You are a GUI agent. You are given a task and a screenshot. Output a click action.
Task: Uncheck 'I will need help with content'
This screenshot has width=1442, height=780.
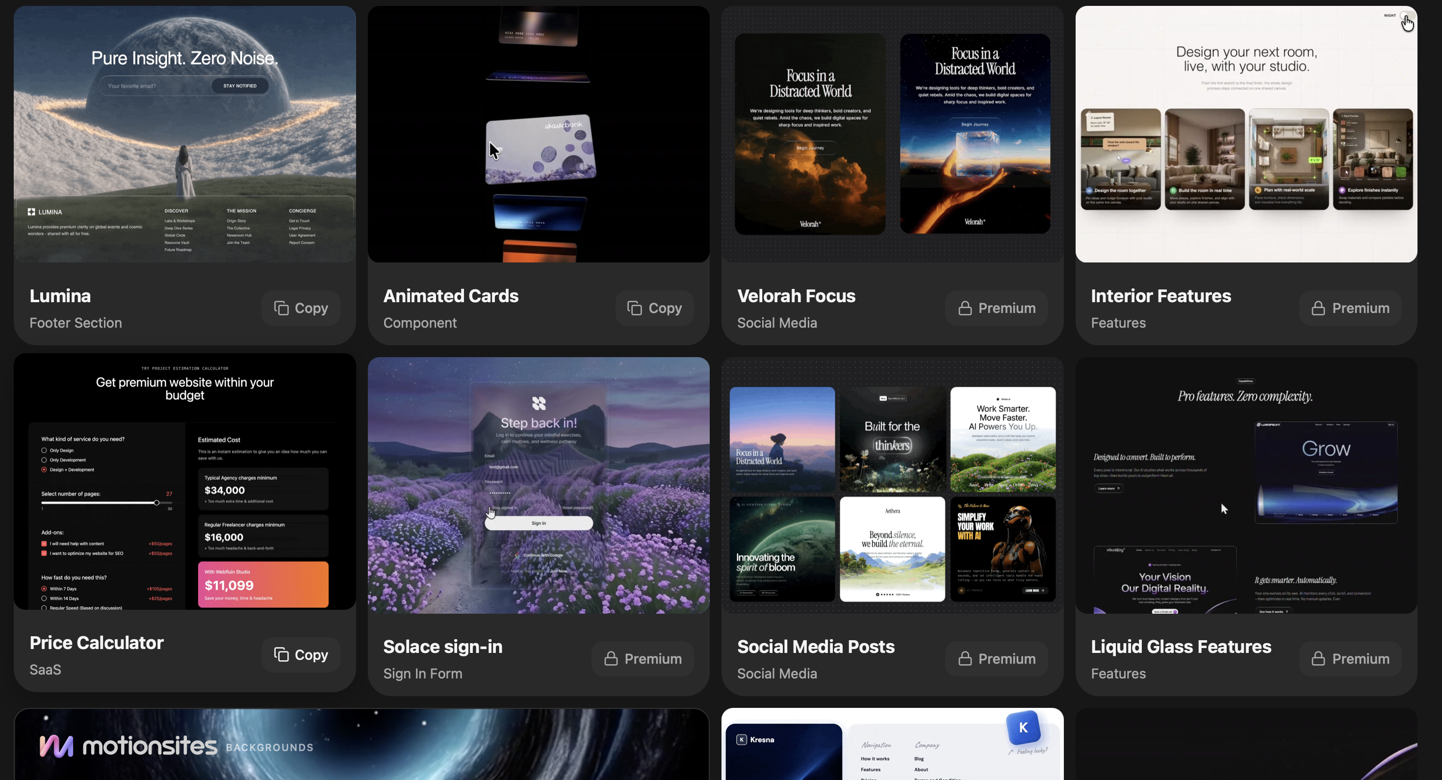[x=44, y=544]
